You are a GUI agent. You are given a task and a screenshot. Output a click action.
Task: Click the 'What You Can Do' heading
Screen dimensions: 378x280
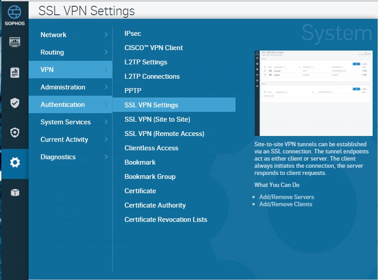277,185
